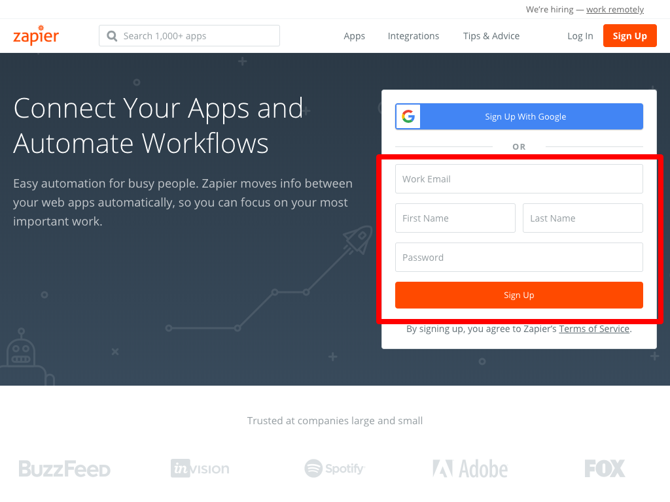670x502 pixels.
Task: Click the BuzzFeed logo
Action: [64, 469]
